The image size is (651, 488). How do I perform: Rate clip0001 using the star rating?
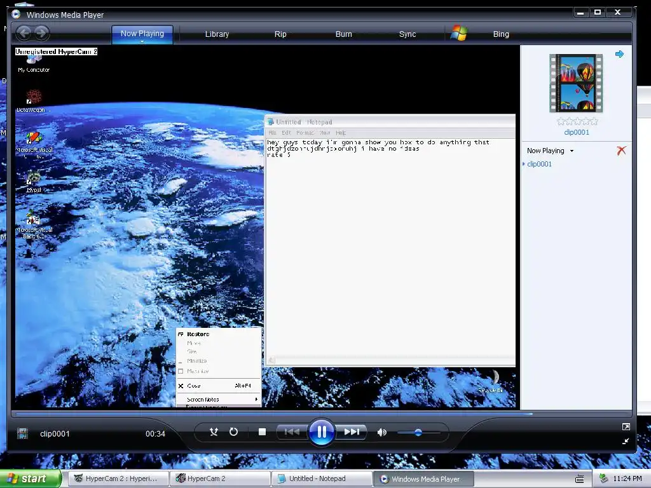tap(577, 121)
